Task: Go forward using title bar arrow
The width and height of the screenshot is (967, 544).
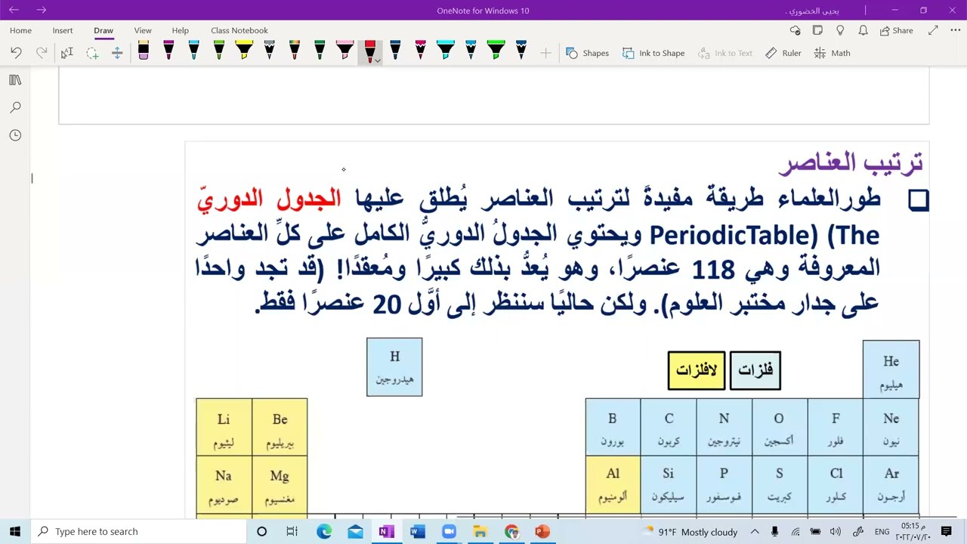Action: (x=42, y=10)
